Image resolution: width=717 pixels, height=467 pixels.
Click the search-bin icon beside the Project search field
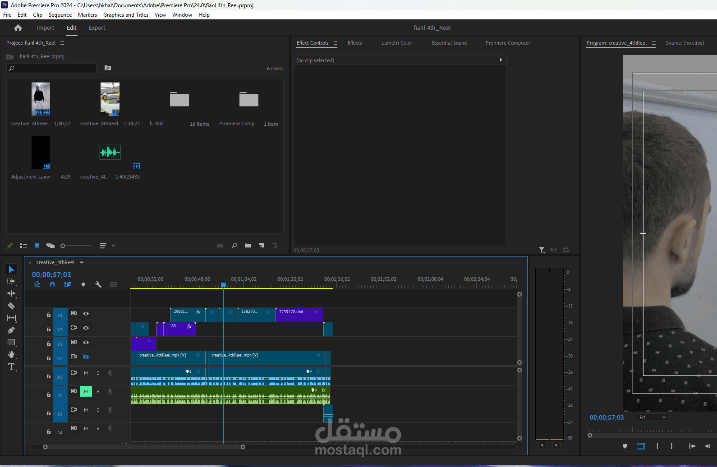pos(108,68)
